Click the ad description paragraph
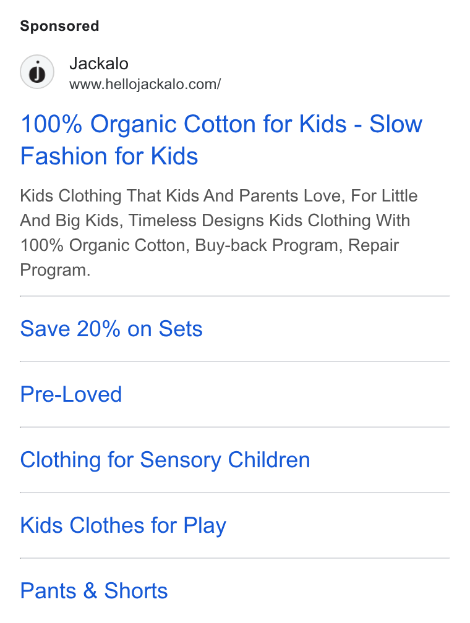470x623 pixels. pos(219,233)
